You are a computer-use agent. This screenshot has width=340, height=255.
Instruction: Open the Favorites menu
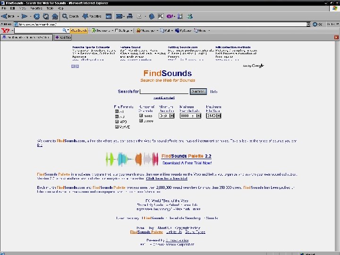tap(36, 8)
